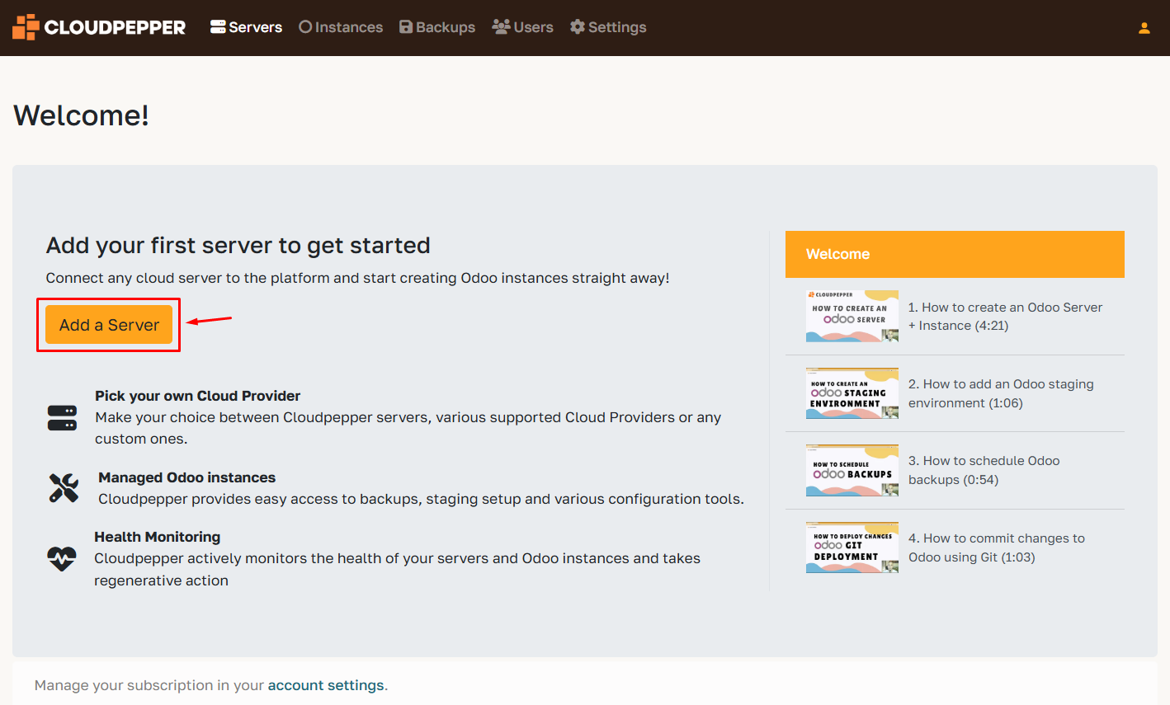Open the Odoo Git Deployment video

click(852, 548)
